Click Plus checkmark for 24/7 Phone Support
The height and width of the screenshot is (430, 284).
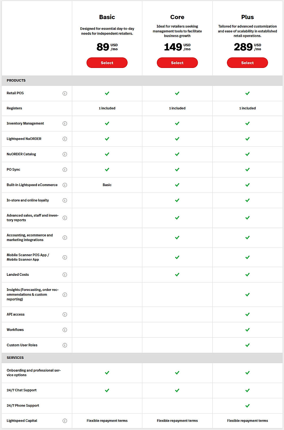click(247, 406)
